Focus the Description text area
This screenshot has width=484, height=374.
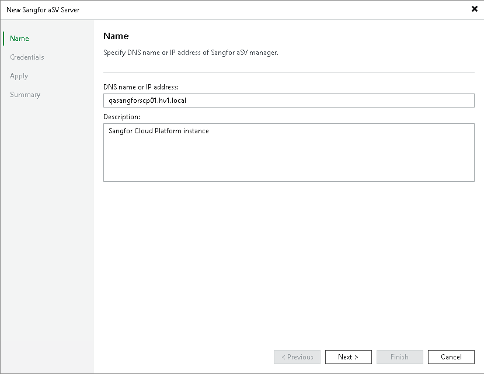[x=288, y=153]
